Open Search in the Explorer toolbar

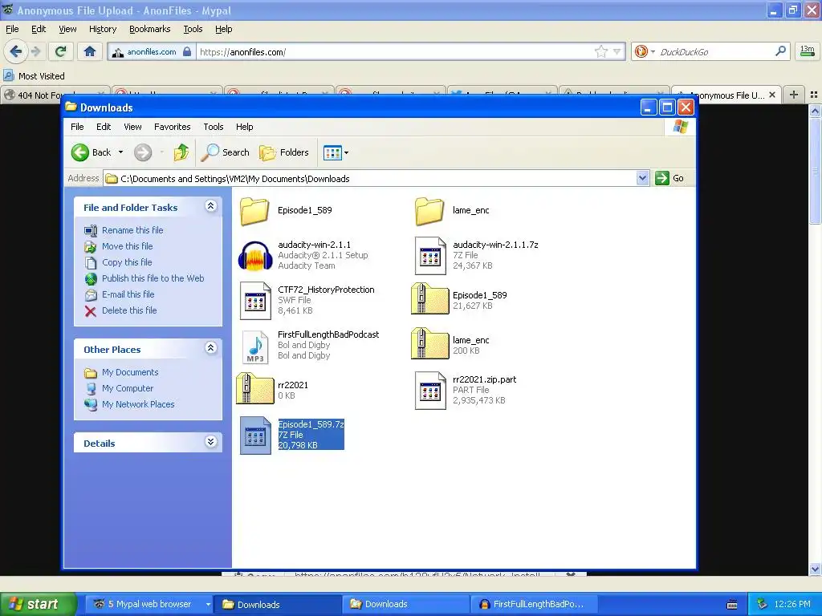(226, 152)
